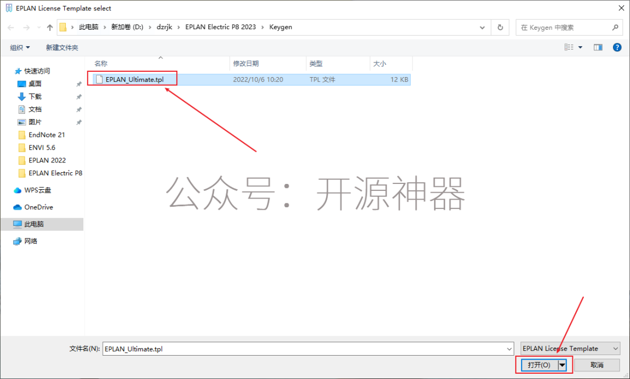This screenshot has width=630, height=379.
Task: Select 快速访问 in navigation pane
Action: pos(37,71)
